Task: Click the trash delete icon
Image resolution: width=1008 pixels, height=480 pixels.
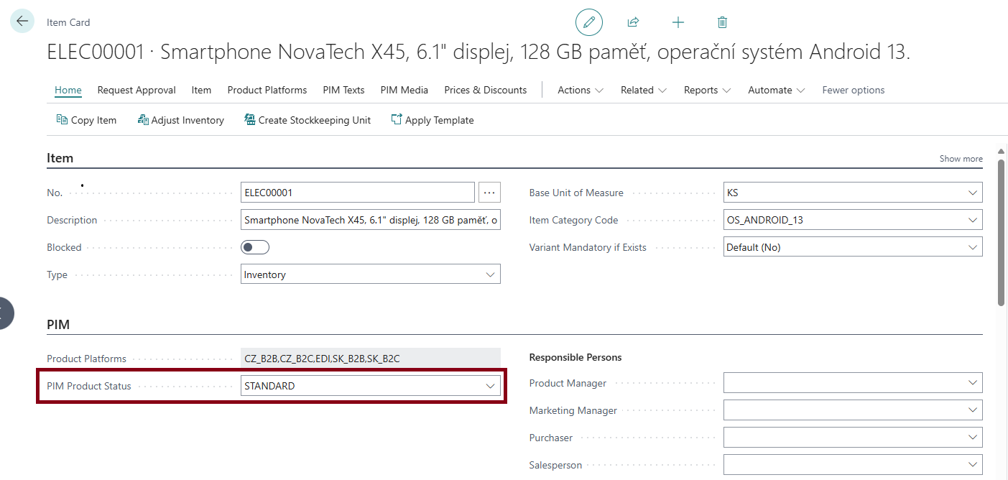Action: tap(722, 22)
